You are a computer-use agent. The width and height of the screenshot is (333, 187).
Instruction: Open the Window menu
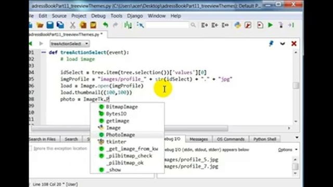coord(157,16)
